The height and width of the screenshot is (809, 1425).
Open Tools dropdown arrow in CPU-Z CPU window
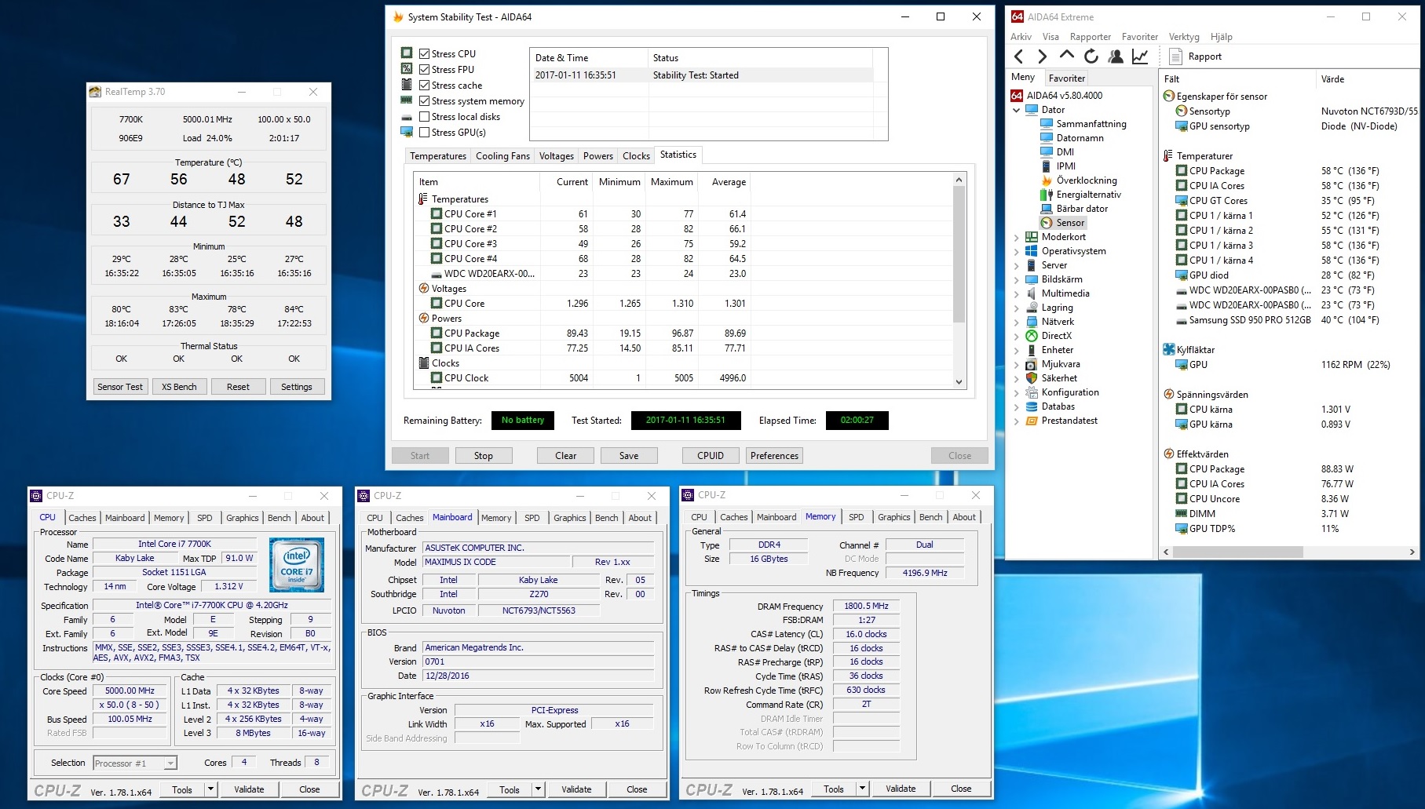(x=210, y=789)
